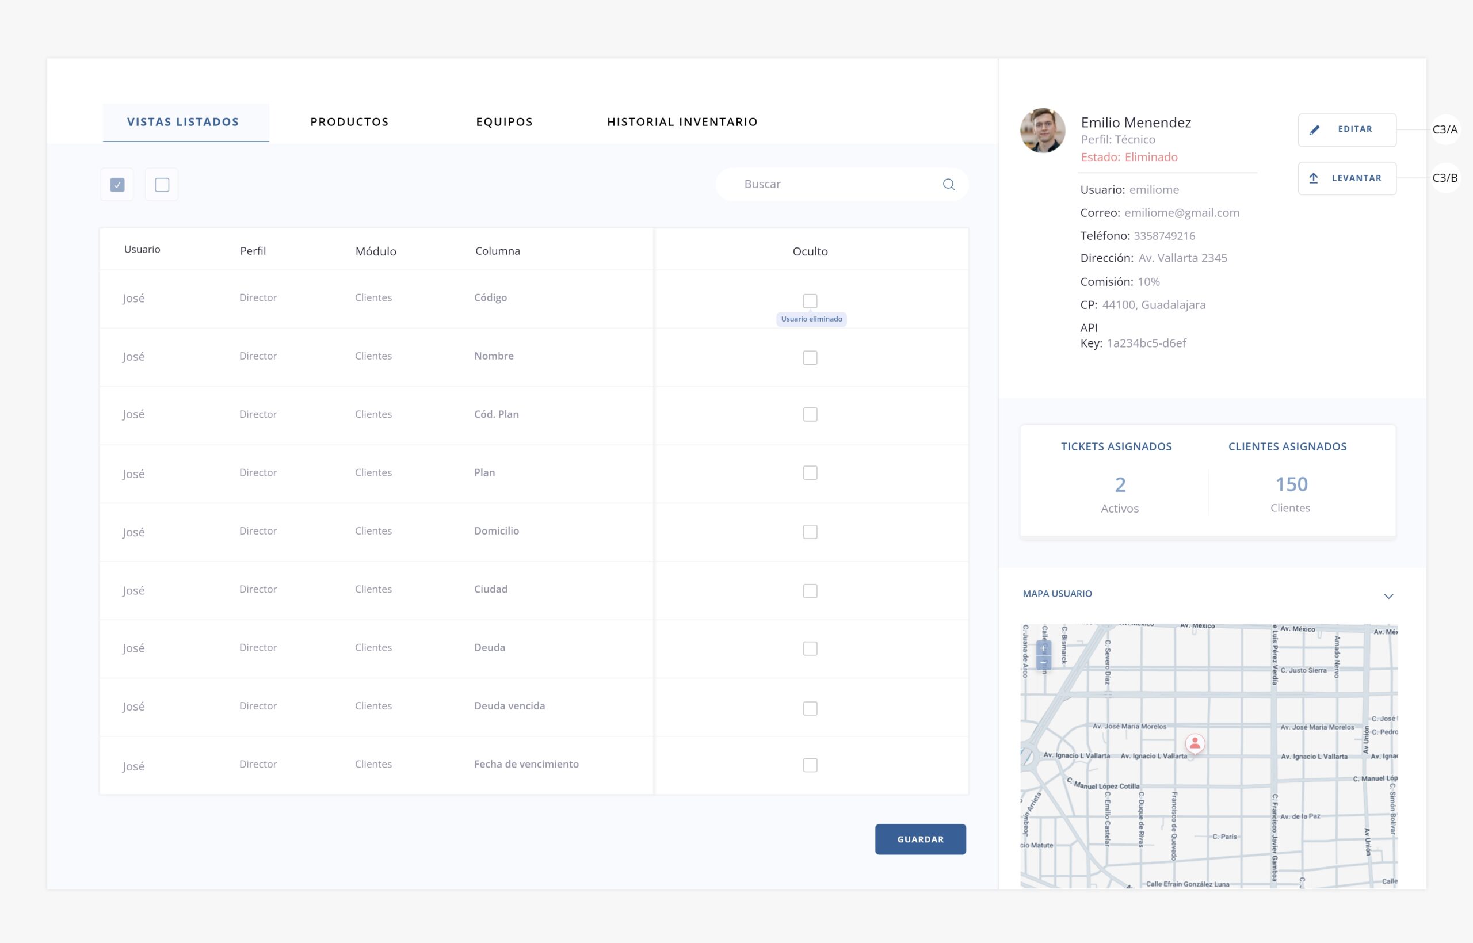Image resolution: width=1473 pixels, height=943 pixels.
Task: Collapse the Mapa Usuario section chevron
Action: [1388, 596]
